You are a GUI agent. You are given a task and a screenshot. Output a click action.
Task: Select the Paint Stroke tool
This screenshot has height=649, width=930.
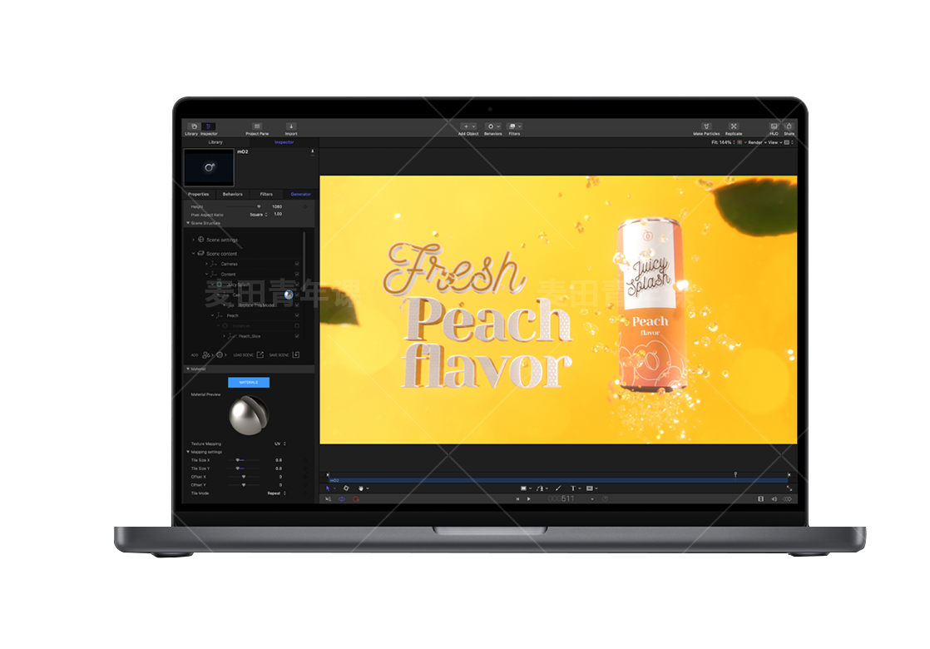558,488
